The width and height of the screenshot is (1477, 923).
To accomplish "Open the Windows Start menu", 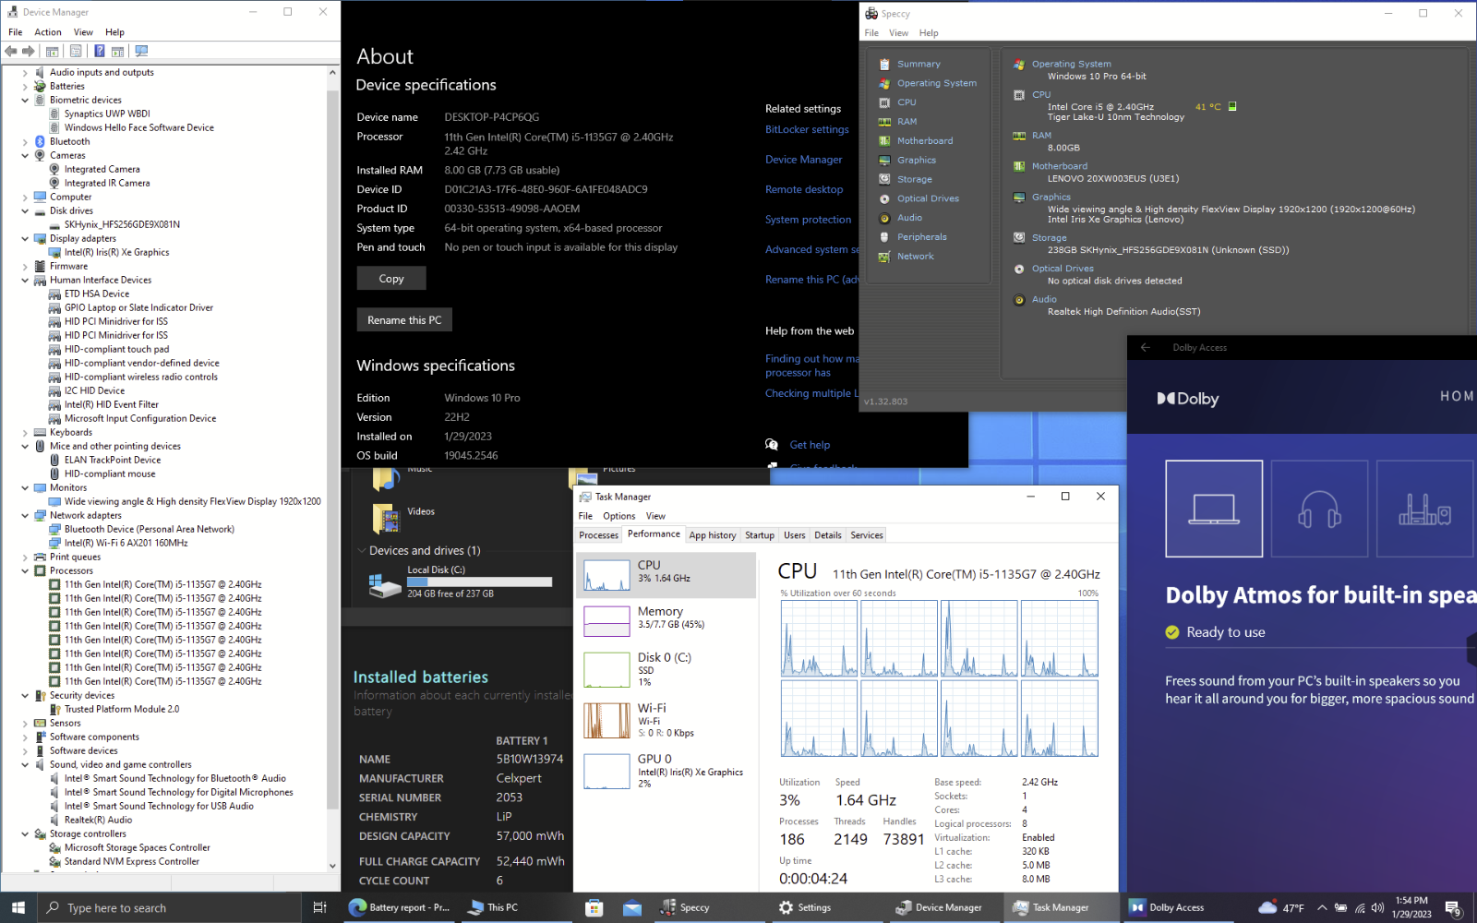I will pos(18,907).
